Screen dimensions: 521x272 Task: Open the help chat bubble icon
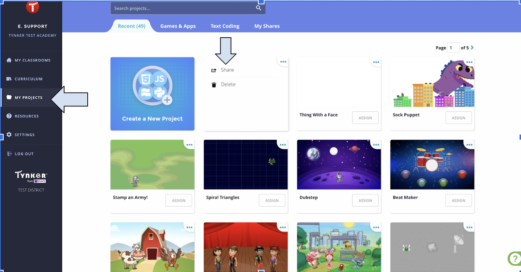(x=514, y=259)
